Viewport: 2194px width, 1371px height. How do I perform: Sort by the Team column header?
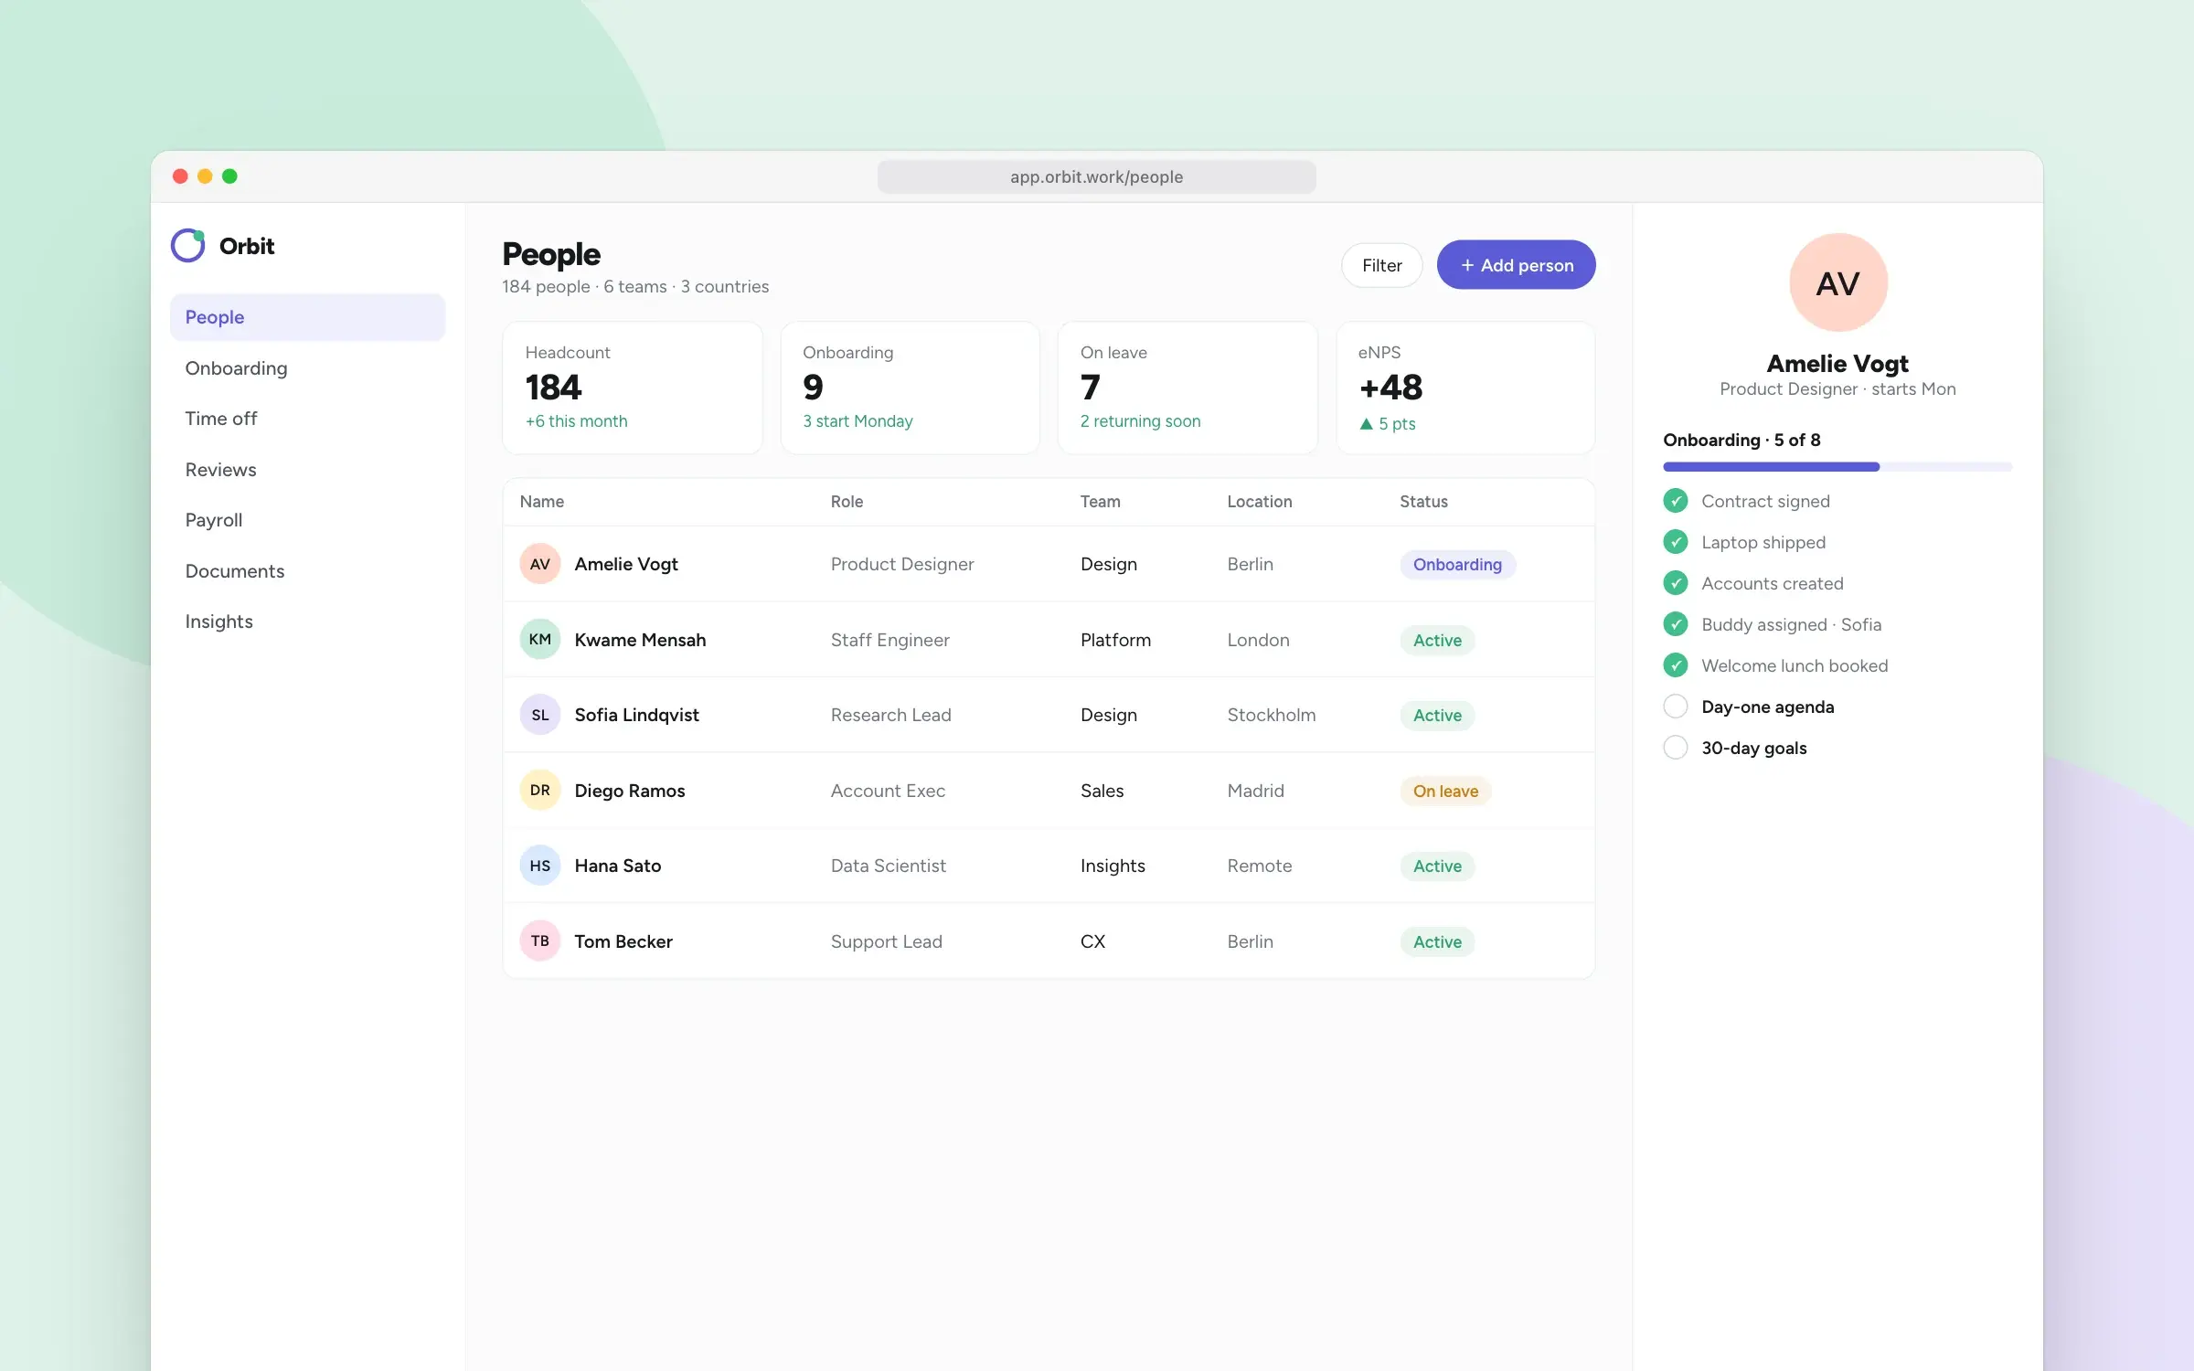pos(1100,502)
